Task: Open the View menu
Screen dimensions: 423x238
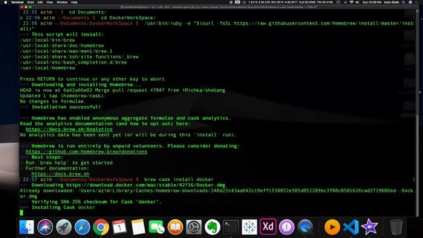Action: click(50, 2)
